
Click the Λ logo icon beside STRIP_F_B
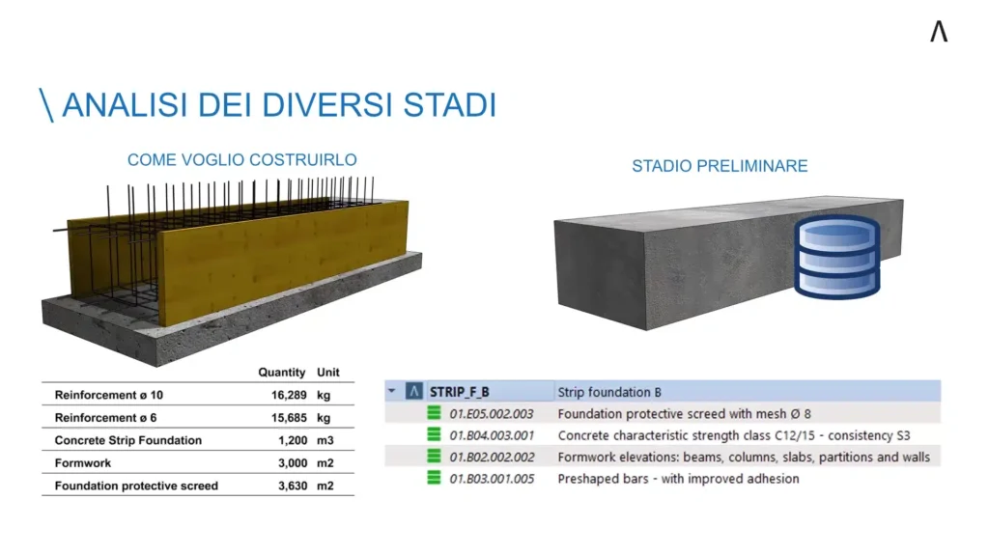tap(413, 392)
